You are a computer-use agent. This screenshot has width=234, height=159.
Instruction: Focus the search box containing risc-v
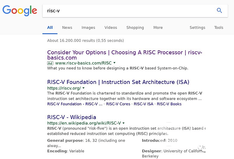135,11
